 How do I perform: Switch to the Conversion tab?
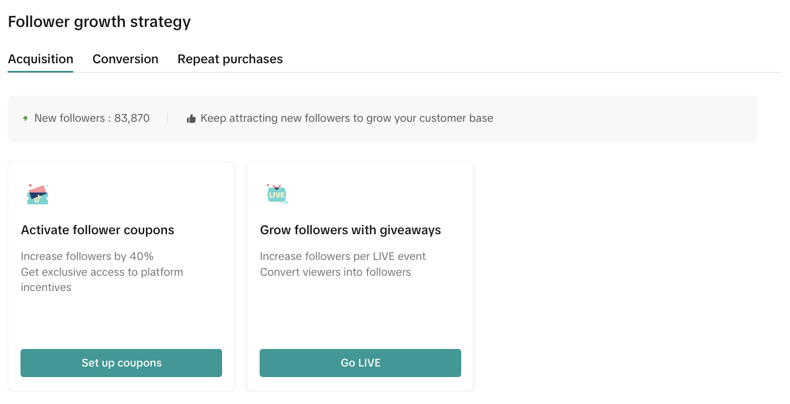pos(125,59)
